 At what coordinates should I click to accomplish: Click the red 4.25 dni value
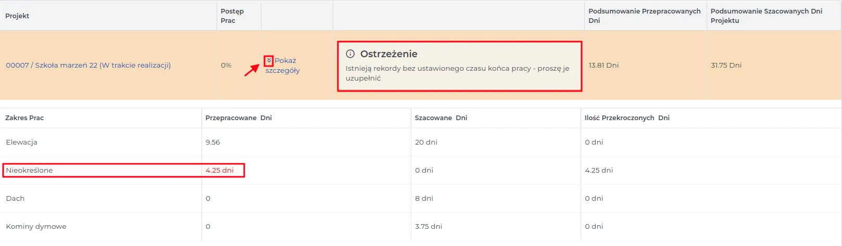(x=220, y=170)
